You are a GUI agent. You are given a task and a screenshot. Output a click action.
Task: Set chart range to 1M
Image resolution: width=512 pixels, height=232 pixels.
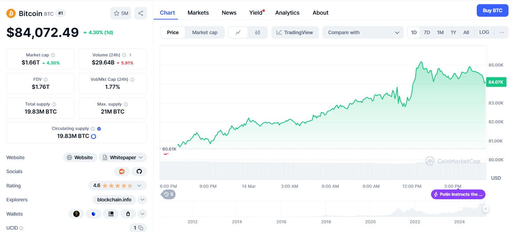(x=440, y=32)
